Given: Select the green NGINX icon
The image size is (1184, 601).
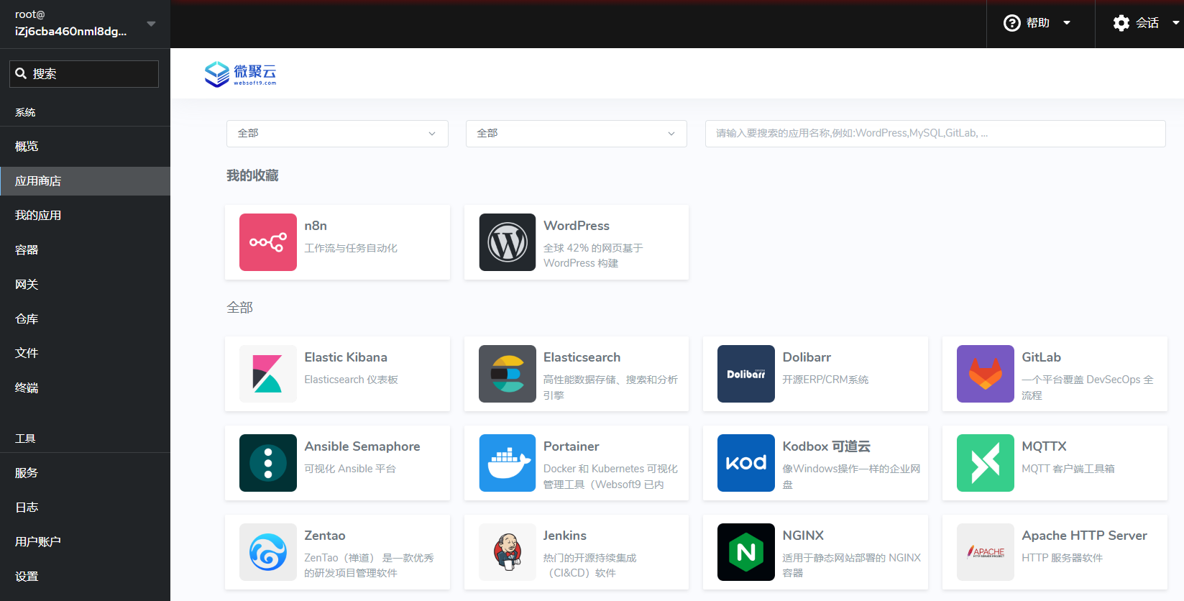Looking at the screenshot, I should [745, 552].
